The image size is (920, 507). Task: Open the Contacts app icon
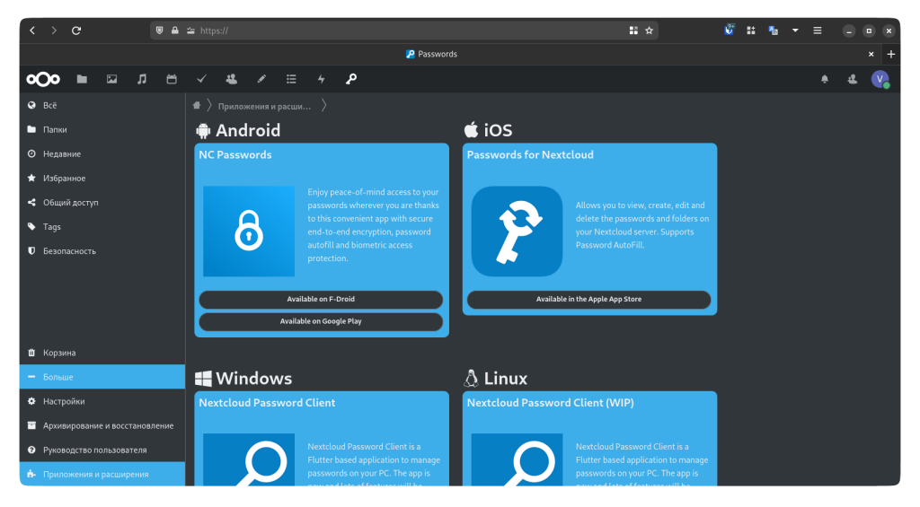tap(231, 79)
